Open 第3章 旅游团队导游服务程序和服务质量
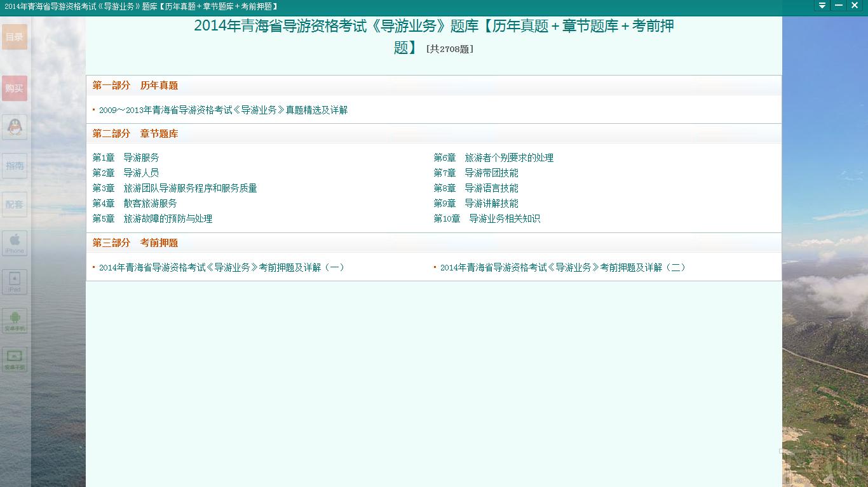This screenshot has width=868, height=487. pyautogui.click(x=175, y=188)
